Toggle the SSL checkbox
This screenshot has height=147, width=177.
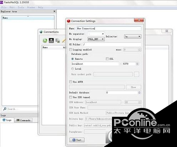[107, 59]
